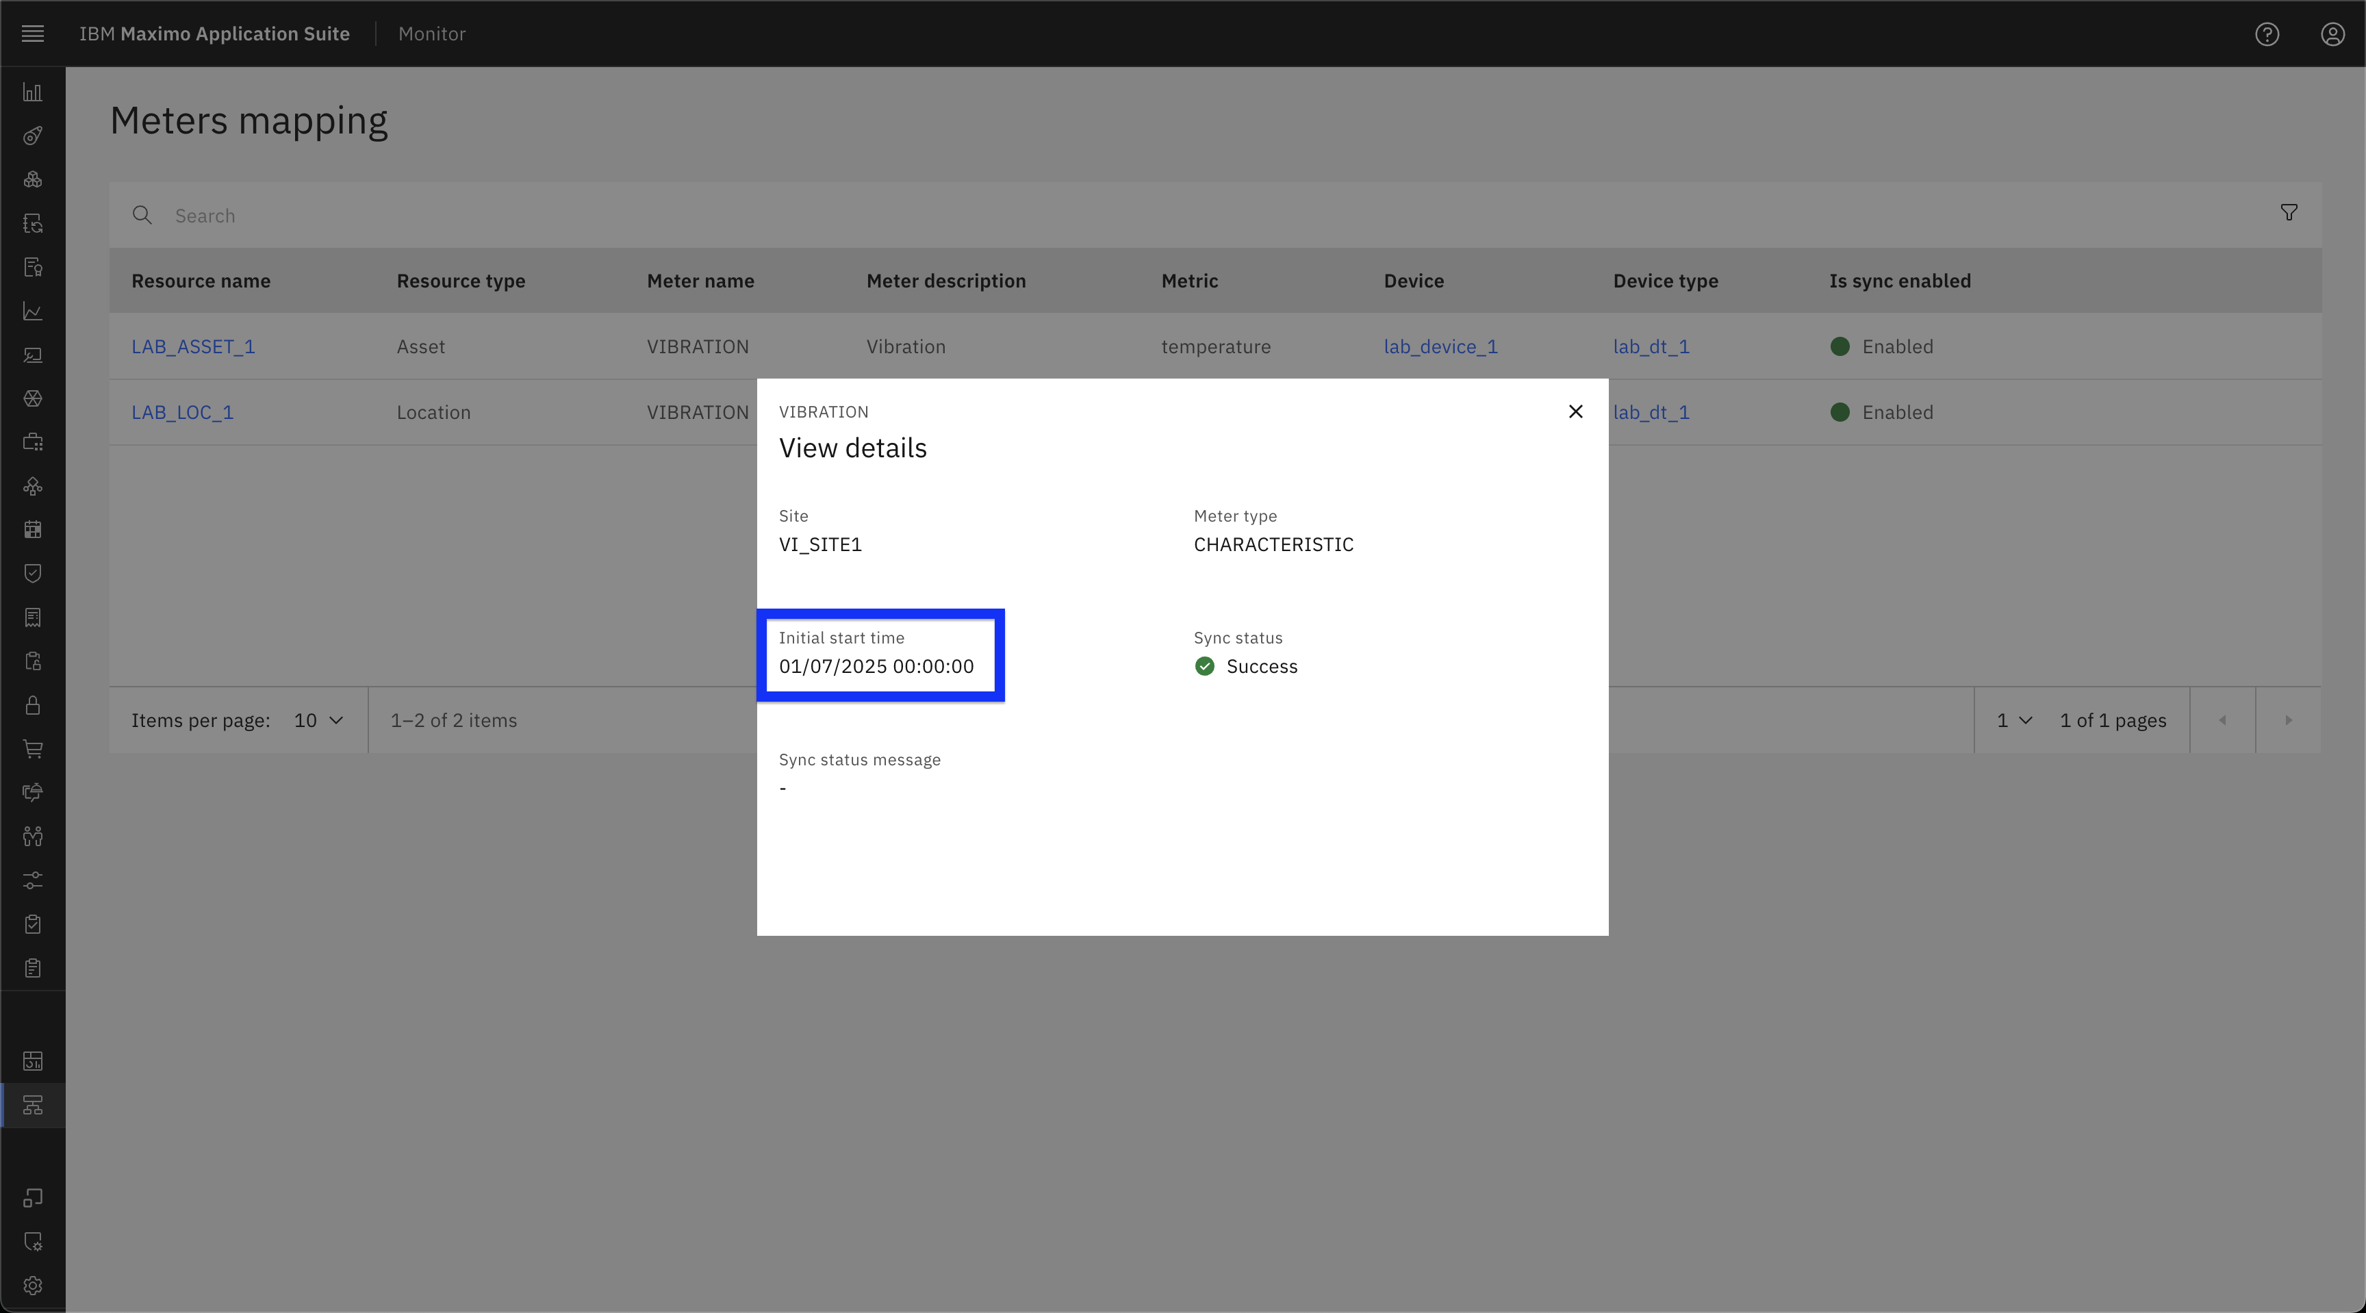Click Enabled status in LAB_ASSET_1 row
Image resolution: width=2366 pixels, height=1313 pixels.
1882,347
